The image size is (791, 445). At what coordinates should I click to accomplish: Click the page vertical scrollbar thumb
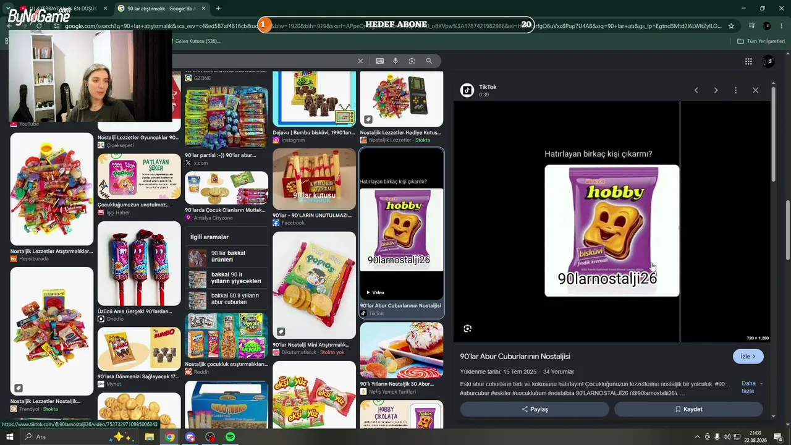(x=787, y=230)
